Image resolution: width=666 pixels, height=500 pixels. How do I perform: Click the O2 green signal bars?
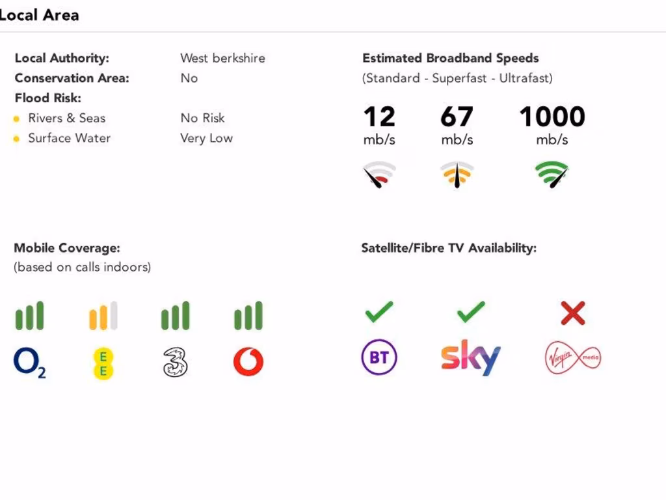[x=30, y=316]
